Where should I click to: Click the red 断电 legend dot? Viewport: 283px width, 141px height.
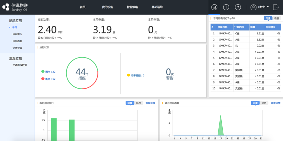(x=43, y=79)
